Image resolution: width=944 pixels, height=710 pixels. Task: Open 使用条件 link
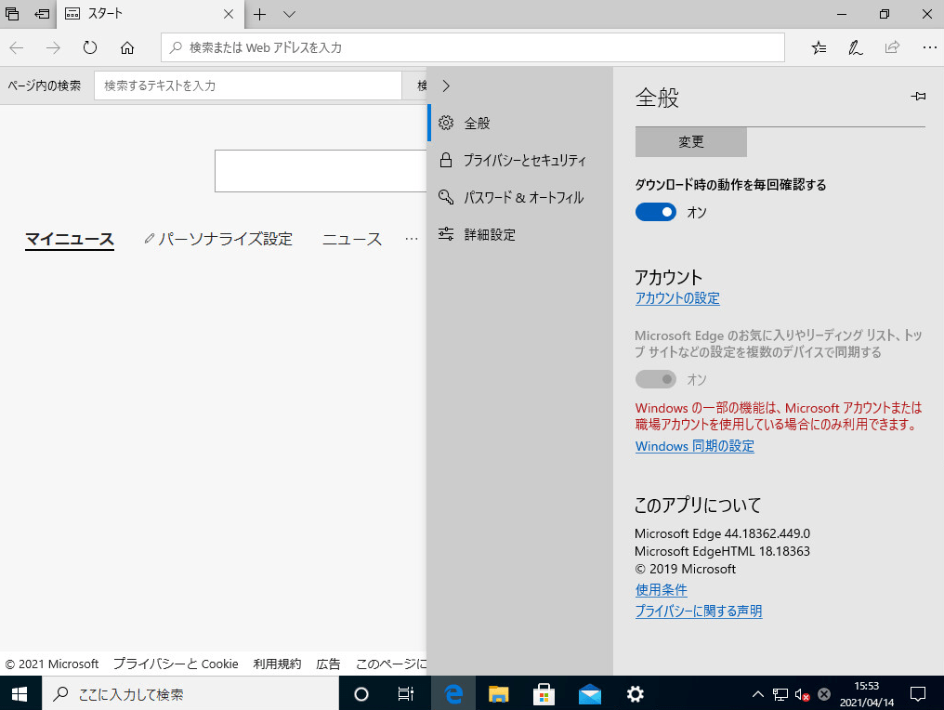pos(661,590)
